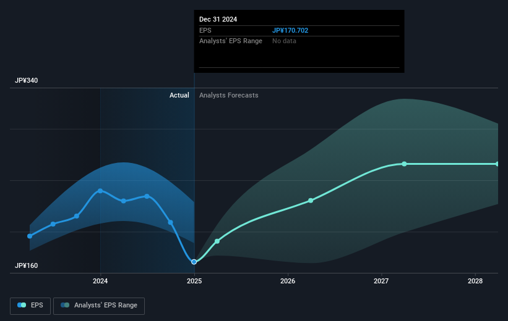Toggle the Analysts' EPS Range legend
Image resolution: width=508 pixels, height=321 pixels.
click(x=99, y=306)
